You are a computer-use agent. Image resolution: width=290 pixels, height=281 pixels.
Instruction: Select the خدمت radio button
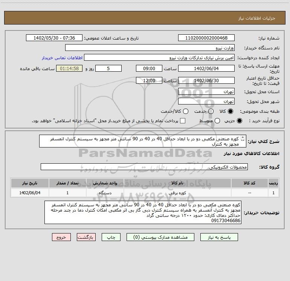[x=211, y=111]
